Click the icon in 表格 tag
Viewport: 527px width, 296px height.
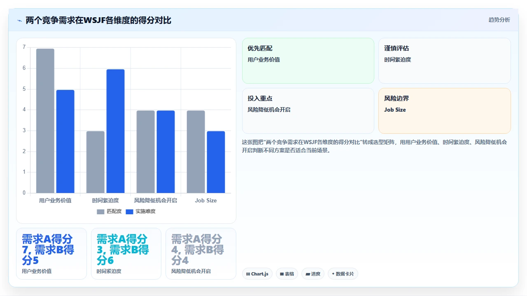[x=282, y=274]
